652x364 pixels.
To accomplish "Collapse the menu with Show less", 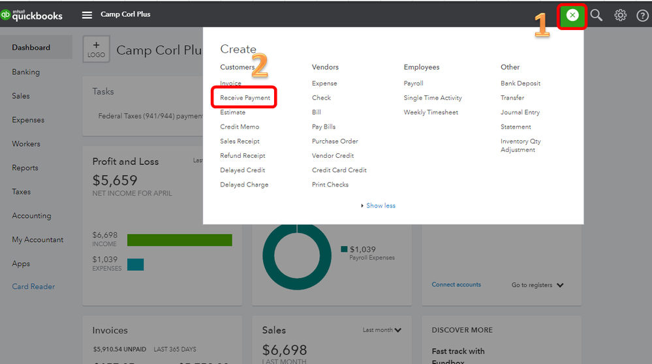I will pos(380,205).
